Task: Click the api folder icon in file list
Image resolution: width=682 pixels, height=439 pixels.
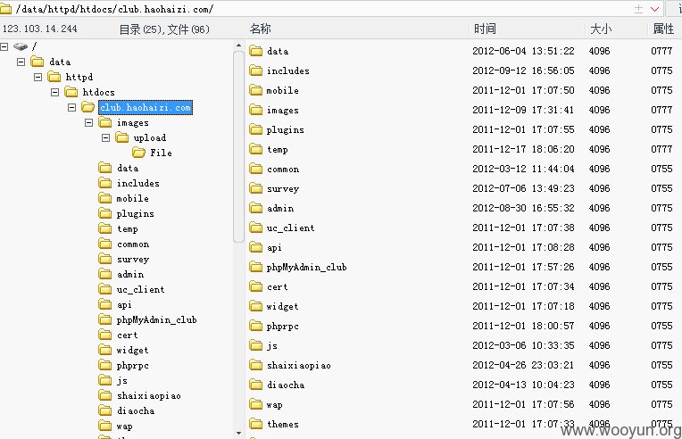Action: tap(255, 247)
